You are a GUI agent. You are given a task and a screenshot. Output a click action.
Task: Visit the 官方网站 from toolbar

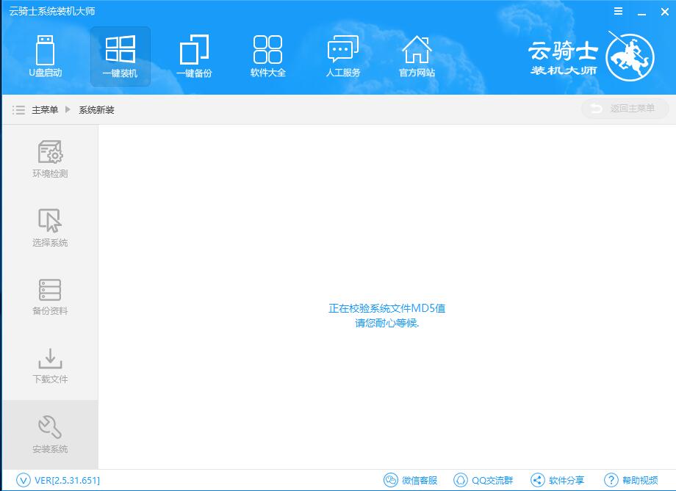coord(417,56)
